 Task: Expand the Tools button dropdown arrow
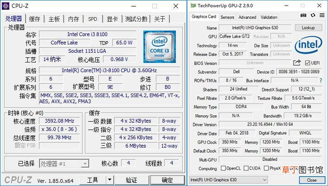click(109, 180)
